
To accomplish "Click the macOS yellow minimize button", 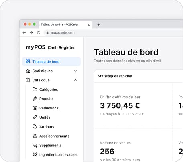I will pyautogui.click(x=30, y=24).
